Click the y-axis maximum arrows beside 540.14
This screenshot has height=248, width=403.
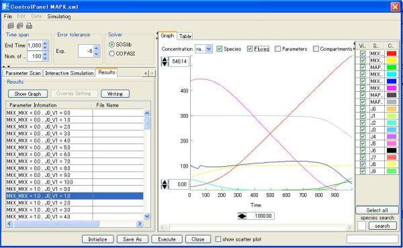click(165, 61)
